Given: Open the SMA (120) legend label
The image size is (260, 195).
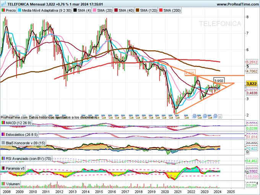Looking at the screenshot, I should (149, 10).
